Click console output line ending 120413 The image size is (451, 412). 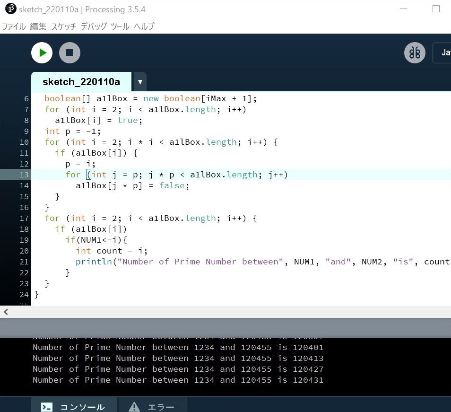tap(178, 358)
